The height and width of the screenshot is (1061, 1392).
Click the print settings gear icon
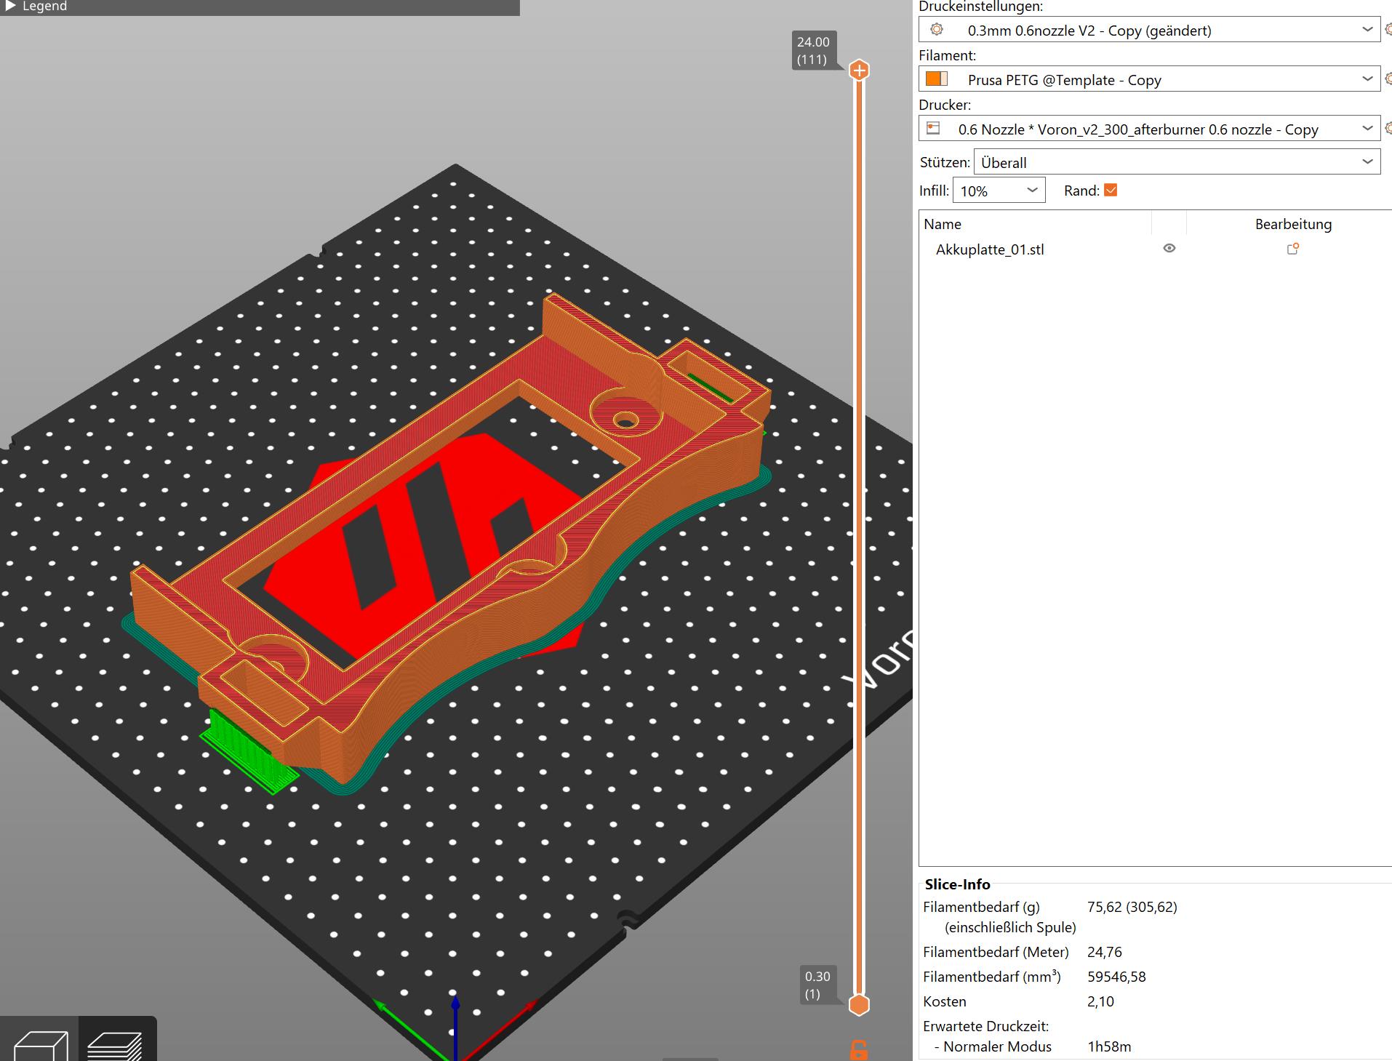[x=937, y=30]
